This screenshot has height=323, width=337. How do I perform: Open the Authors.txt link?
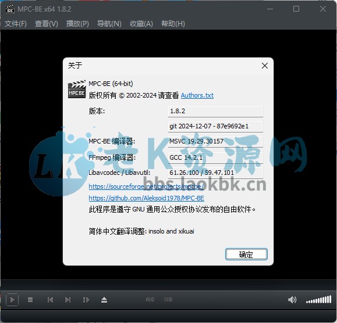tap(197, 95)
